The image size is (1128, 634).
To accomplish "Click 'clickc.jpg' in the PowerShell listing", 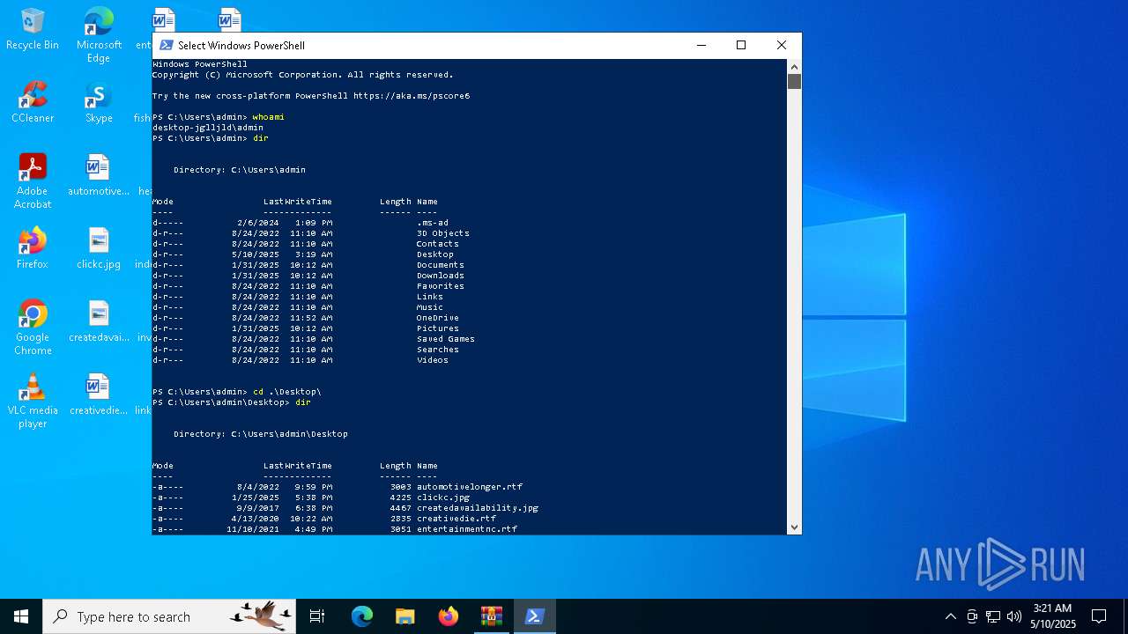I will coord(443,498).
